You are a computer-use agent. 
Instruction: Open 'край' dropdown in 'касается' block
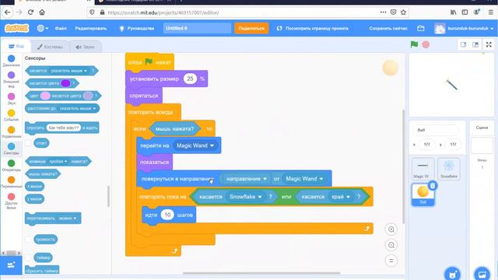coord(341,197)
